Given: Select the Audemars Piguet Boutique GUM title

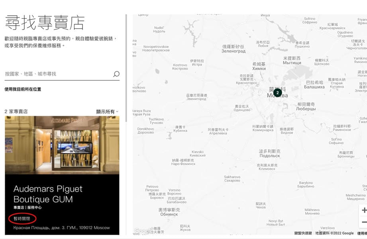Looking at the screenshot, I should (x=48, y=194).
